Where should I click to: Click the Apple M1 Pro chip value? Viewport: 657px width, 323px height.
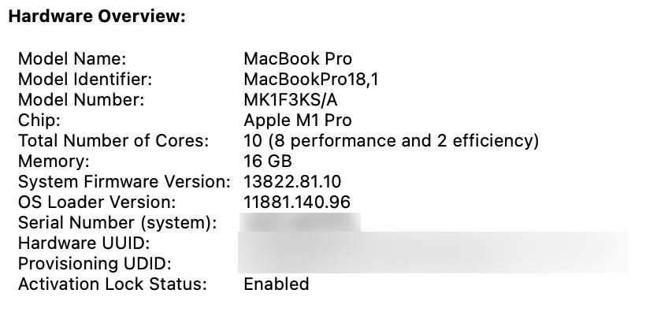[298, 121]
